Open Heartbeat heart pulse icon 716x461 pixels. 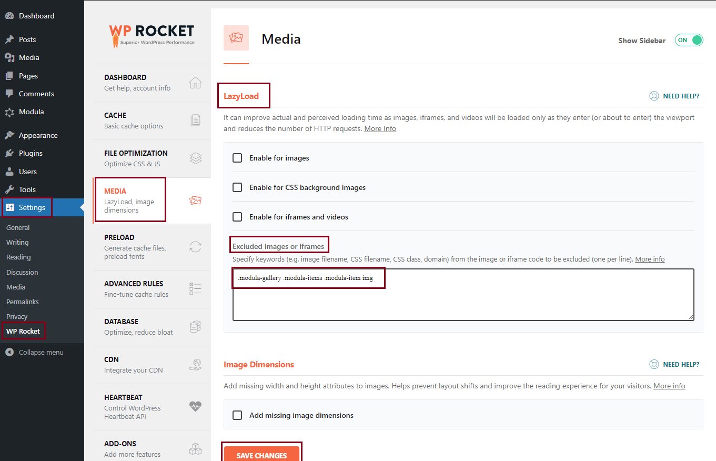point(195,406)
